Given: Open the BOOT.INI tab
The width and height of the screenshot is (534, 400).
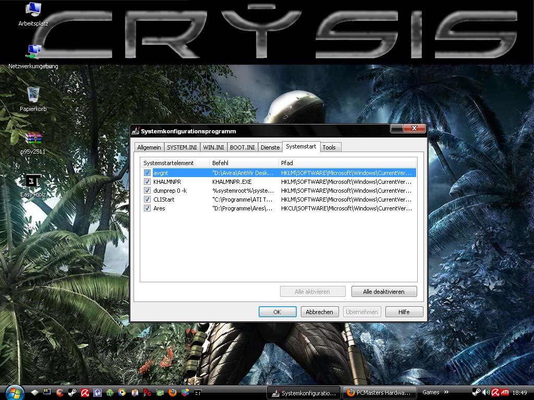Looking at the screenshot, I should coord(242,147).
